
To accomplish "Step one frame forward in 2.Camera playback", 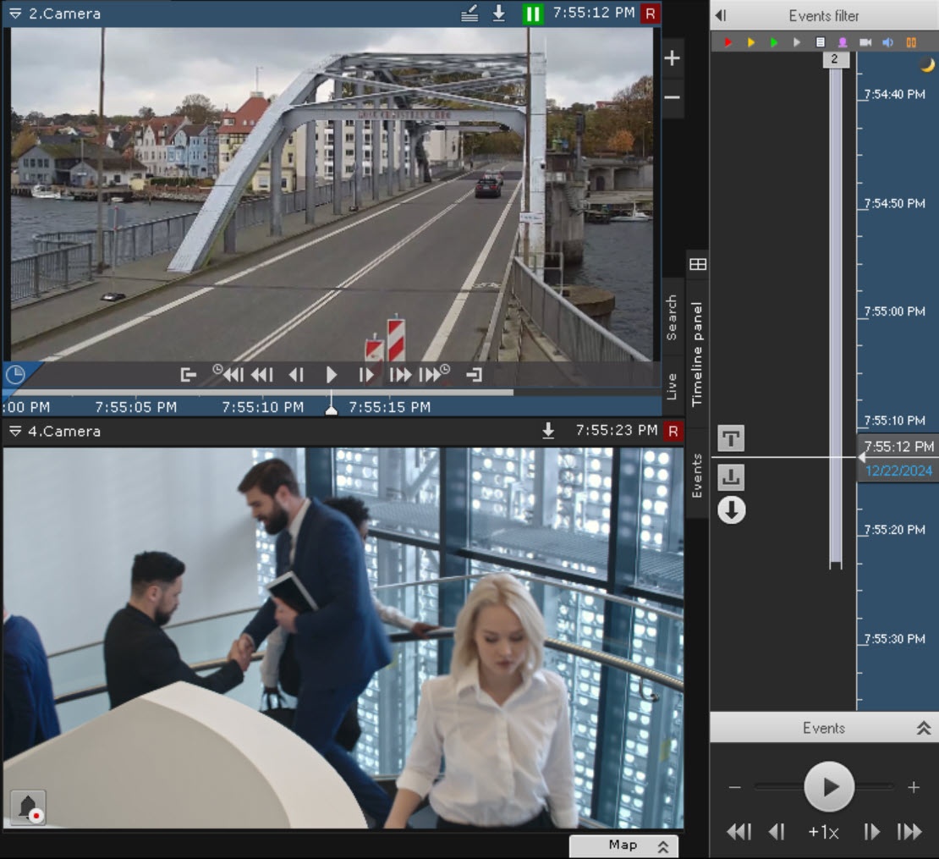I will [x=366, y=375].
